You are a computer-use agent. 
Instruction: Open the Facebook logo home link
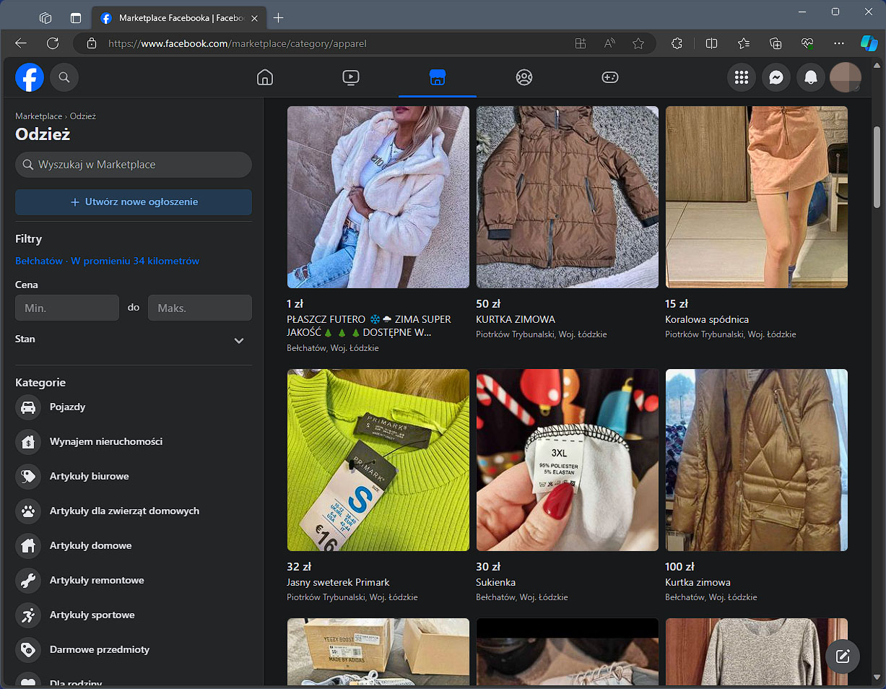pyautogui.click(x=30, y=77)
